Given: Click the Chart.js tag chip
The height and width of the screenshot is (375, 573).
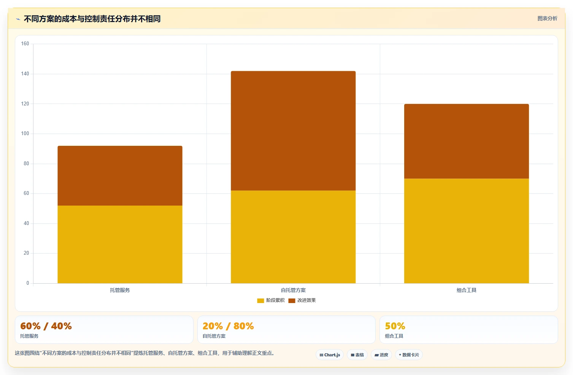Looking at the screenshot, I should (330, 355).
